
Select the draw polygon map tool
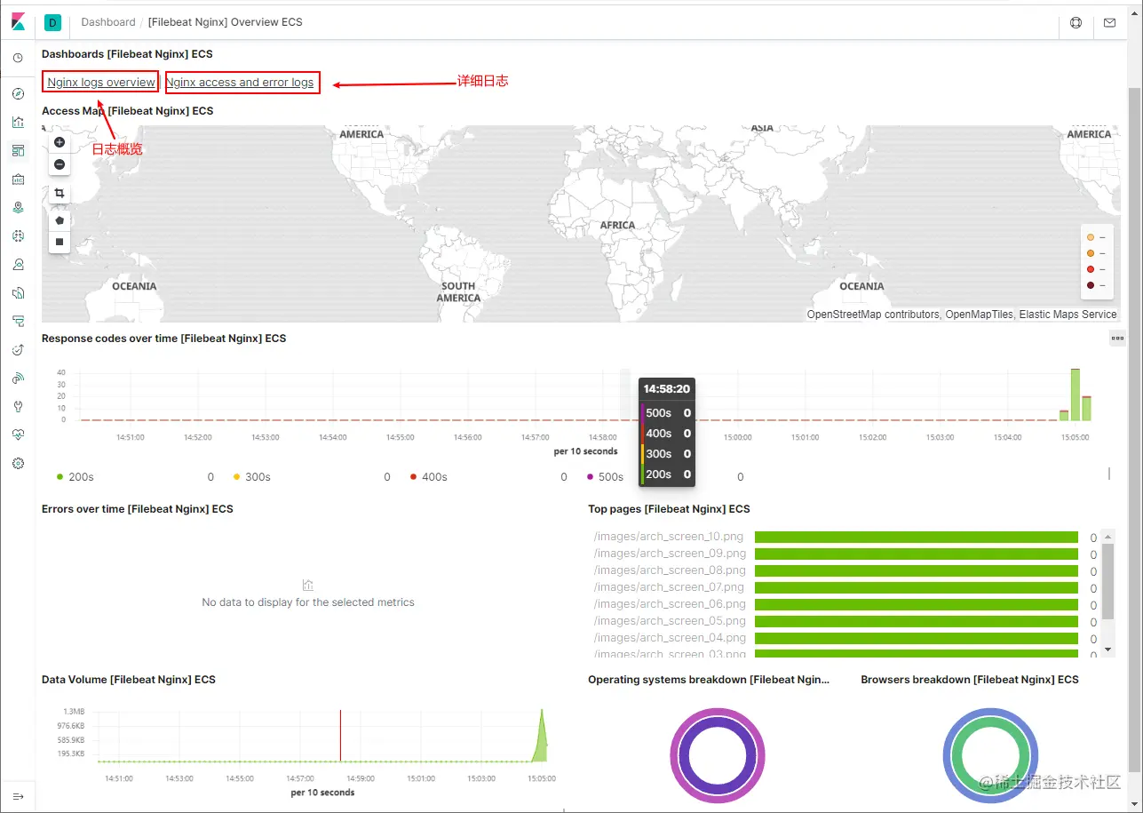click(x=60, y=219)
